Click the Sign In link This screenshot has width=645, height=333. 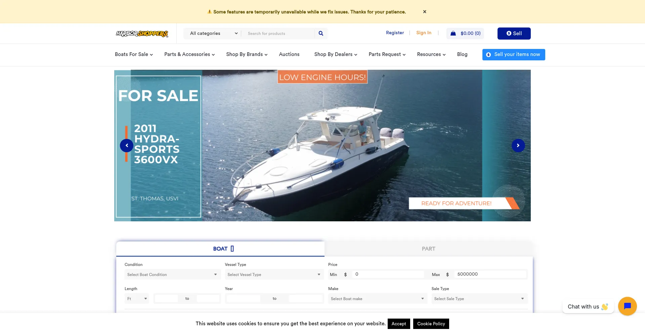coord(424,33)
